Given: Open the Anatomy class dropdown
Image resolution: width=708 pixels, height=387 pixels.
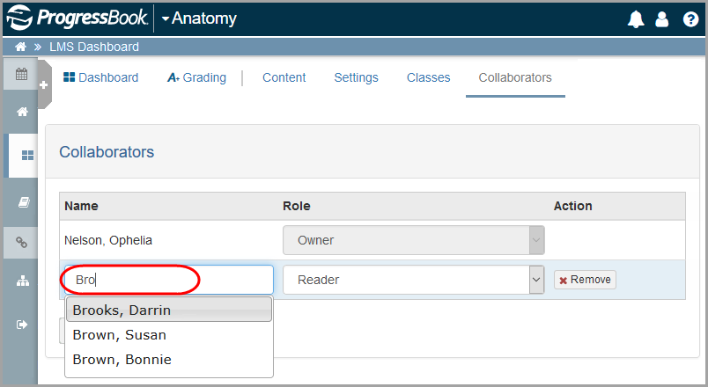Looking at the screenshot, I should click(199, 18).
